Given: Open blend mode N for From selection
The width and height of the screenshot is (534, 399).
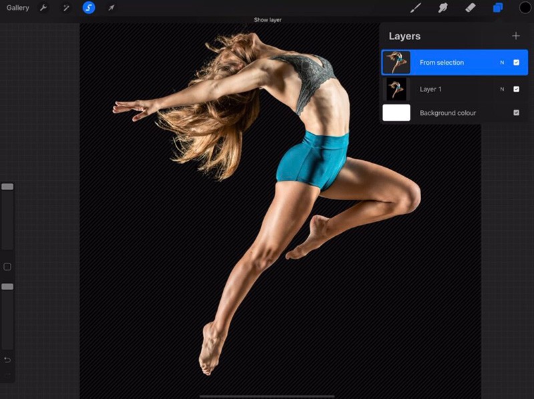Looking at the screenshot, I should coord(501,61).
